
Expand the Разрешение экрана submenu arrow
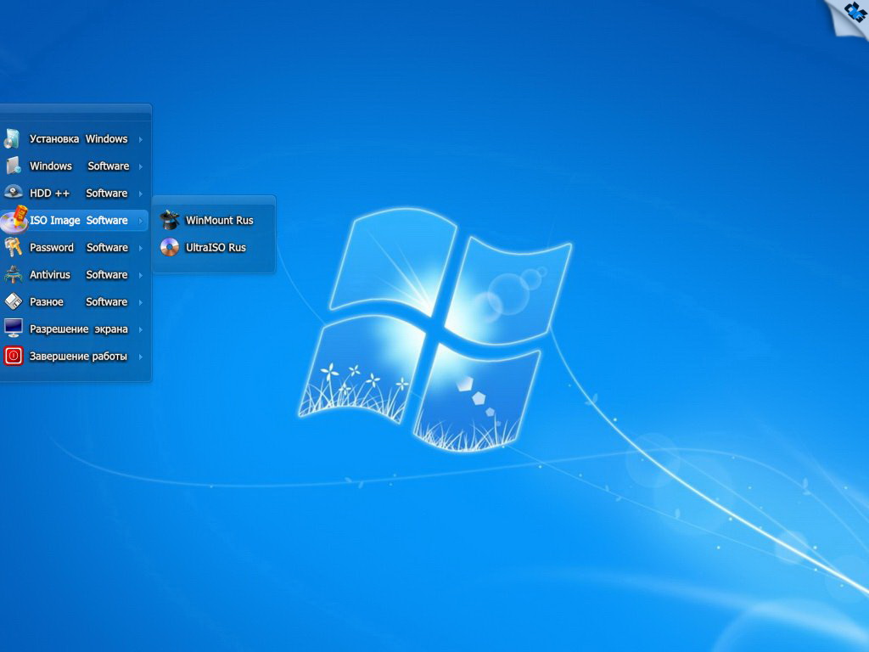point(141,329)
